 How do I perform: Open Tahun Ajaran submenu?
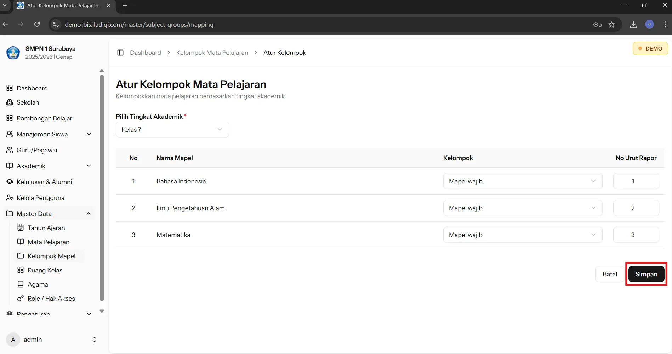click(x=46, y=228)
